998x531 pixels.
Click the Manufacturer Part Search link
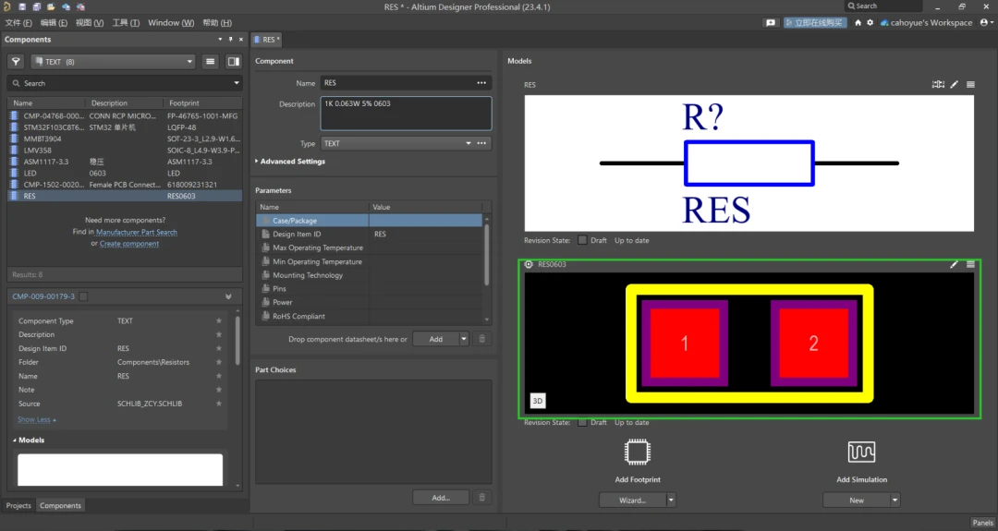tap(136, 232)
